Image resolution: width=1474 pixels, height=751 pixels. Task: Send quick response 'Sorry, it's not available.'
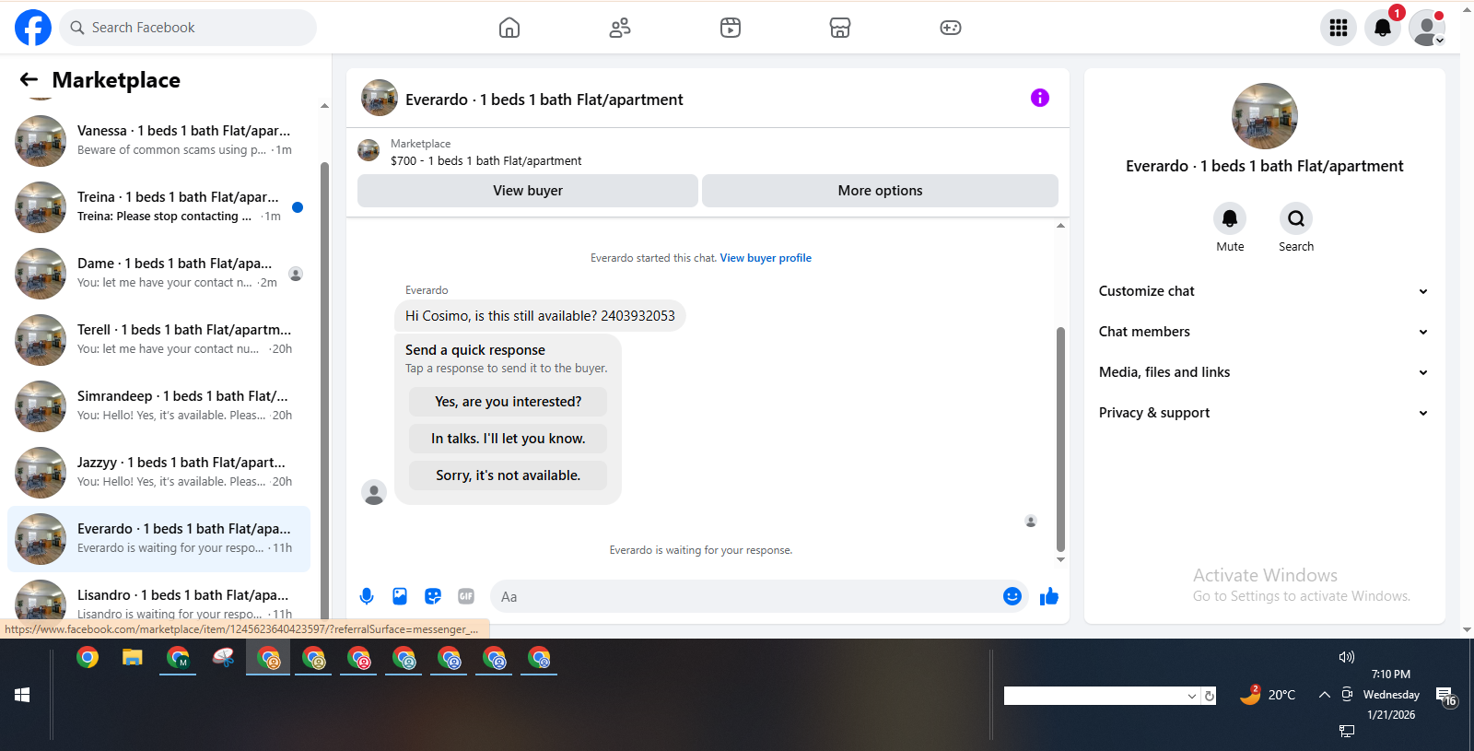tap(508, 475)
